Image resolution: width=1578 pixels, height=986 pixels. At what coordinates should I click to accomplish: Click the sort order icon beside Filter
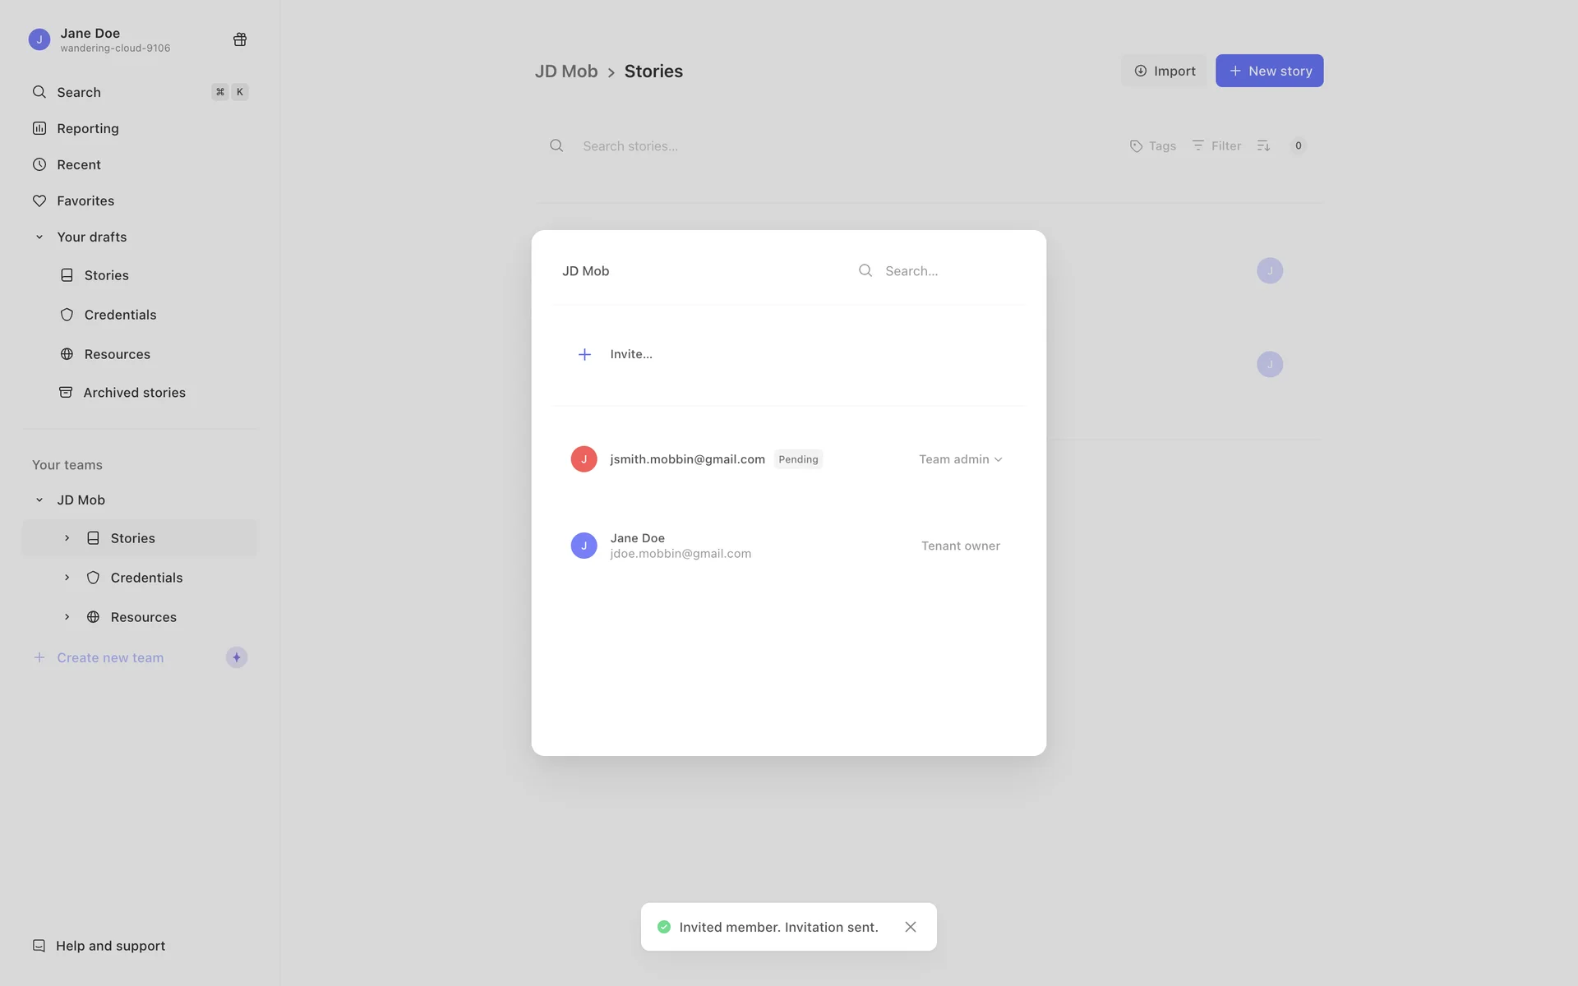(x=1263, y=145)
